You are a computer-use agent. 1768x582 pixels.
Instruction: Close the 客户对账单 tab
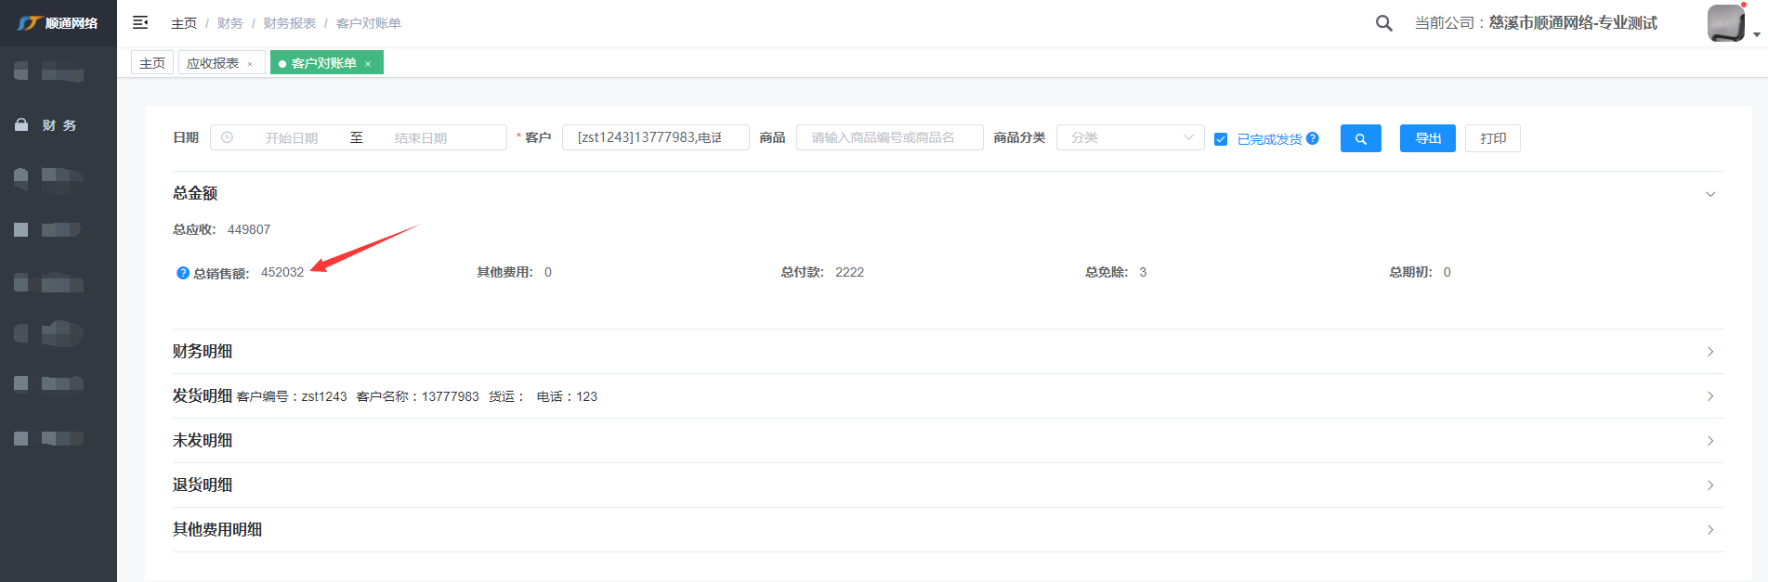coord(368,64)
